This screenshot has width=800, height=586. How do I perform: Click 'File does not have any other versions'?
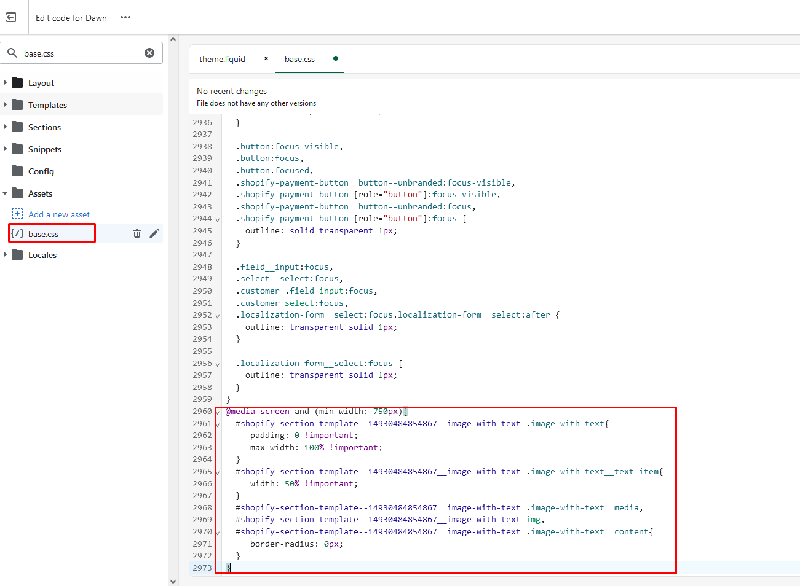(x=256, y=103)
